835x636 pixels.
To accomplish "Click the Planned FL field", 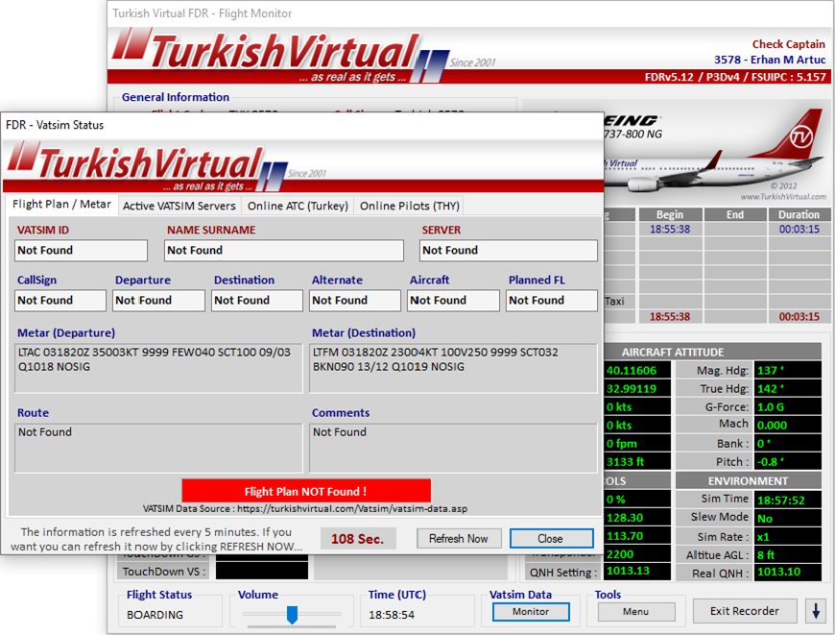I will (552, 300).
